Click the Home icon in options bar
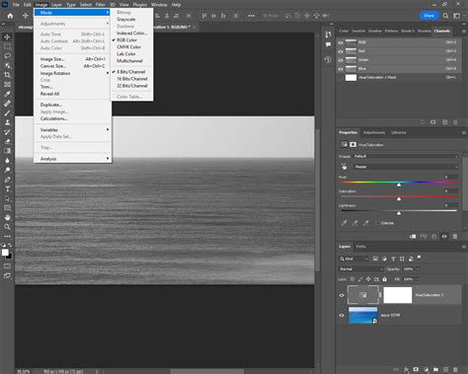This screenshot has height=374, width=468. pyautogui.click(x=10, y=16)
